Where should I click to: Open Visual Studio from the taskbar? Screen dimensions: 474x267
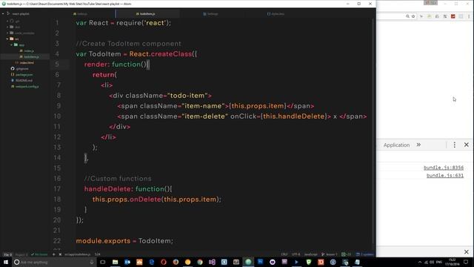click(x=212, y=262)
